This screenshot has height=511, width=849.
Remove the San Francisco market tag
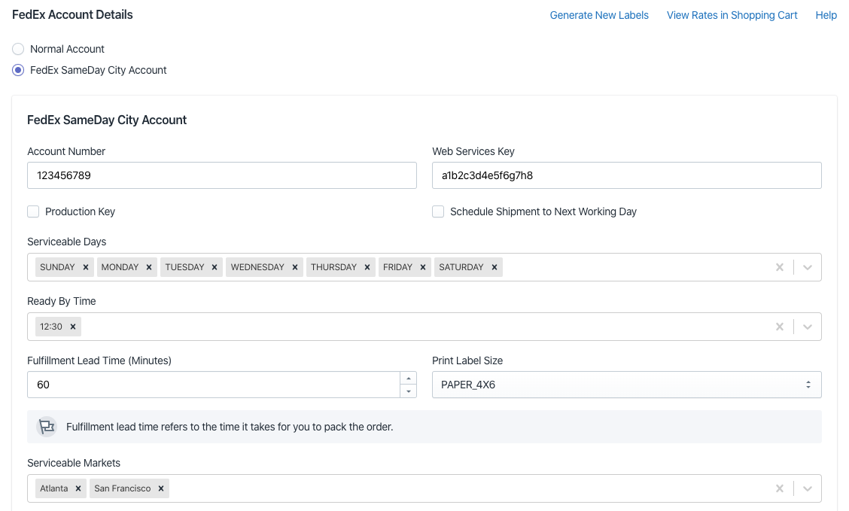[x=161, y=488]
